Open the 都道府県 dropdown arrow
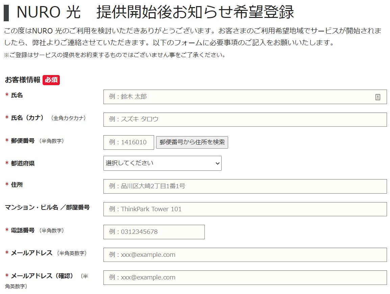This screenshot has width=390, height=294. coord(217,164)
